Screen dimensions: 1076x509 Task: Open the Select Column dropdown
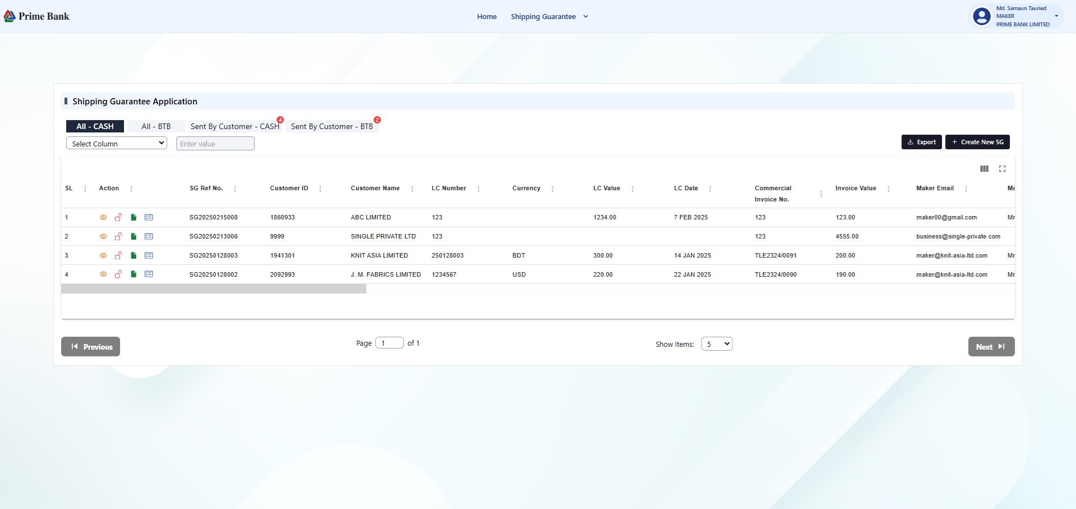pos(117,144)
